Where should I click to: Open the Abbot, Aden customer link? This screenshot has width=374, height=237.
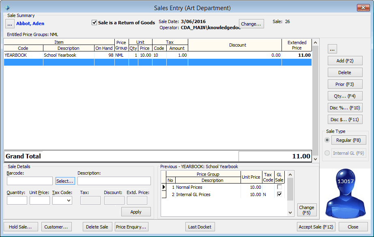point(30,23)
